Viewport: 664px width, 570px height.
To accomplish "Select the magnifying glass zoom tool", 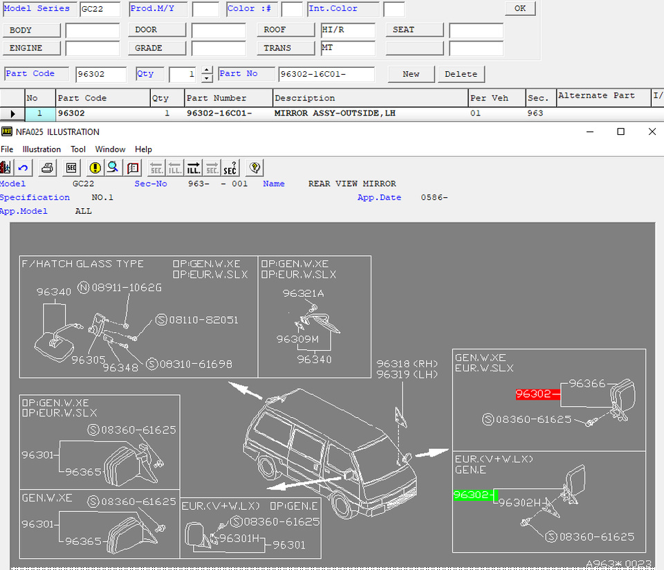I will tap(112, 167).
